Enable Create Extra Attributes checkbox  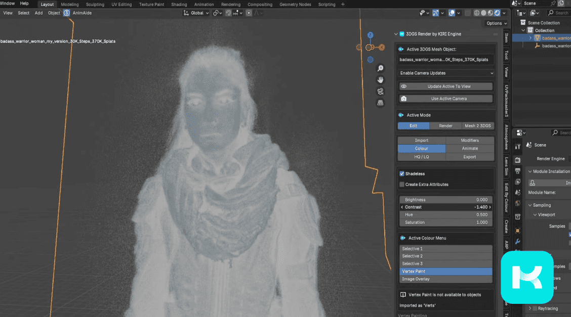(x=402, y=185)
